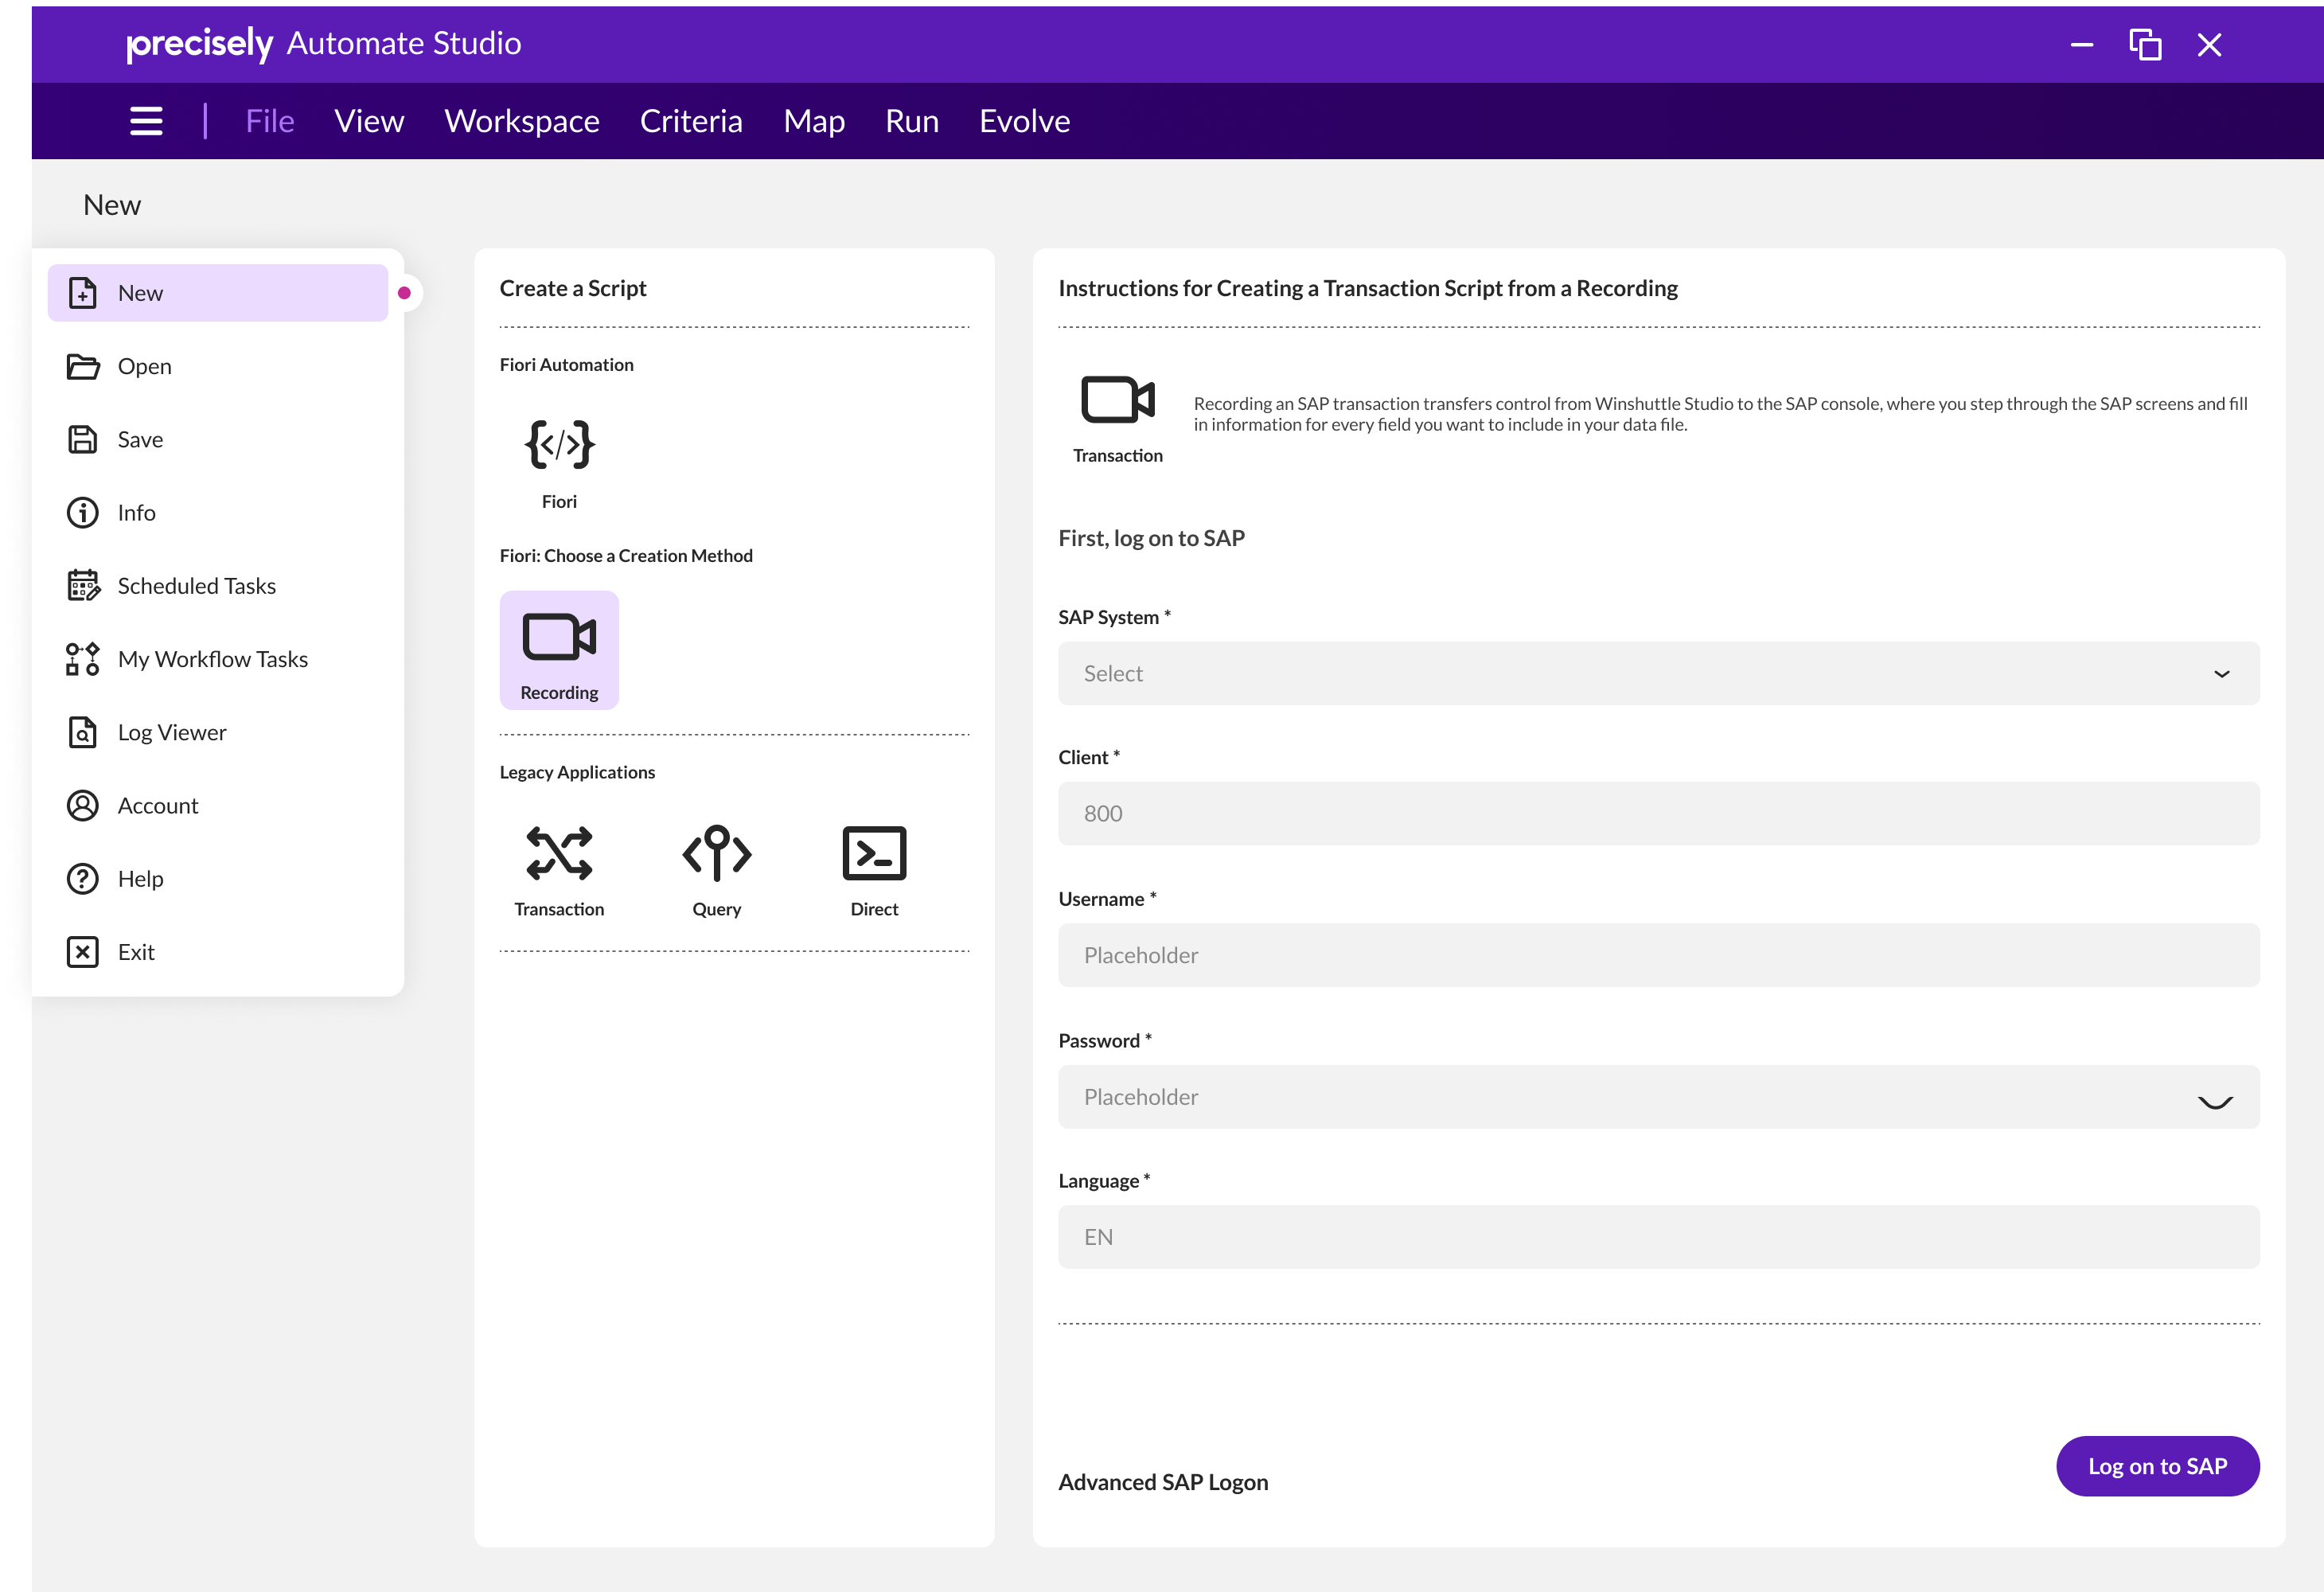Click the Transaction camera icon in instructions
Screen dimensions: 2324x1592
point(1118,400)
